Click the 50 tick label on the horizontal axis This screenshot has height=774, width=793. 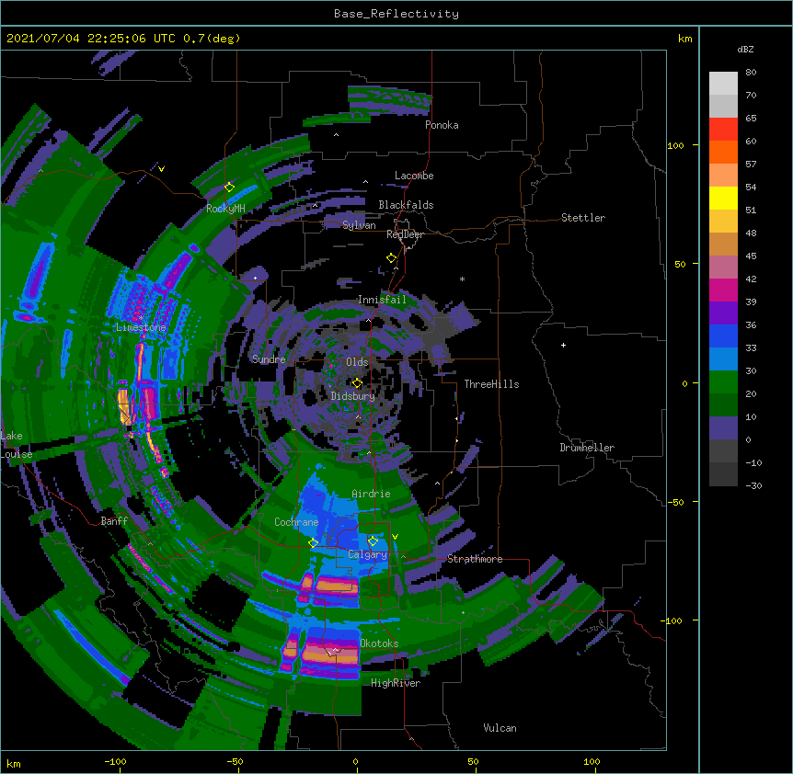tap(472, 761)
